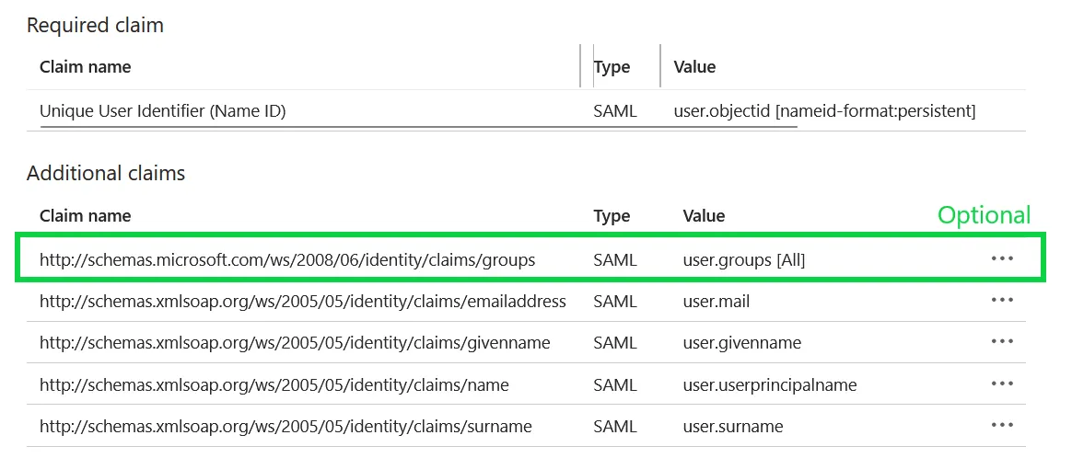Open the ellipsis menu for groups claim
Screen dimensions: 1072x458
[1002, 259]
